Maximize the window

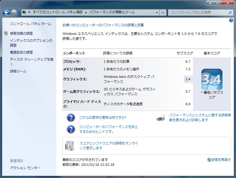218,3
